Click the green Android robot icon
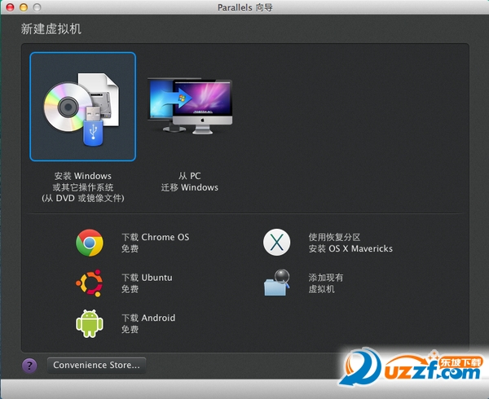Image resolution: width=489 pixels, height=399 pixels. coord(89,323)
